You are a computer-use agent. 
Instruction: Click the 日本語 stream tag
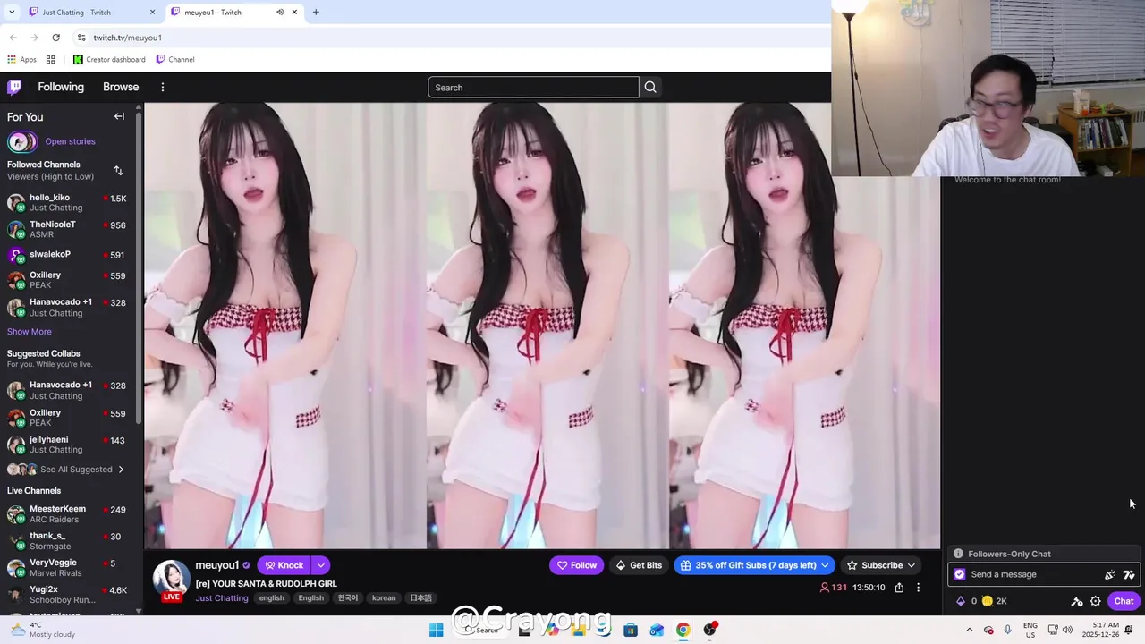[x=420, y=598]
